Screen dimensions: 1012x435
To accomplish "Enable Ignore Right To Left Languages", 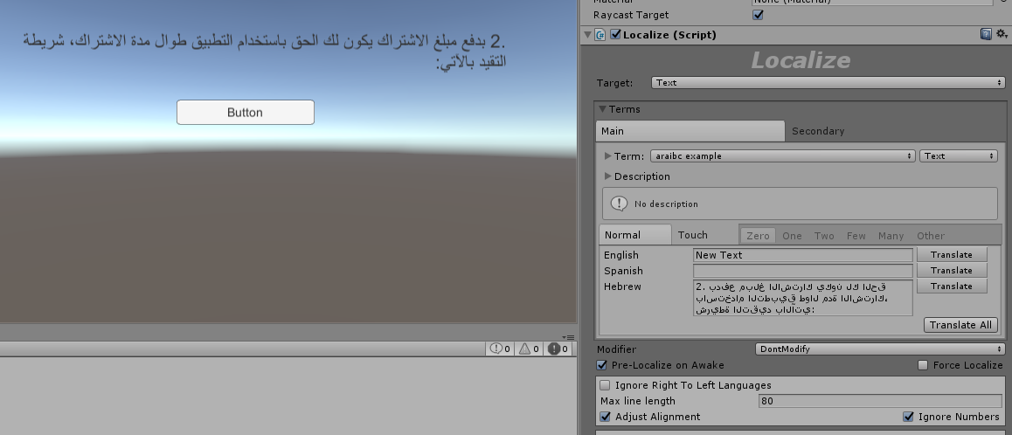I will click(x=605, y=385).
